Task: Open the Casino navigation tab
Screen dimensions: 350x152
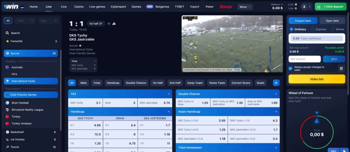Action: (79, 7)
